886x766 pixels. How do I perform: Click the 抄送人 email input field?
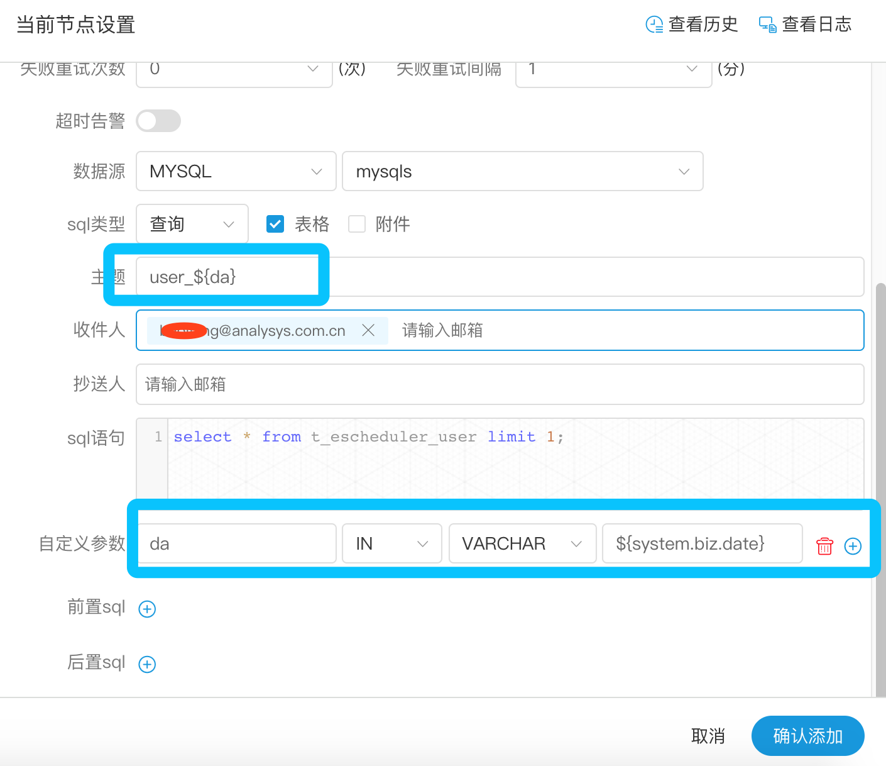coord(500,384)
